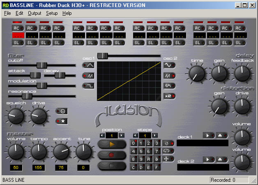Open the Edit menu
Screen dimensions: 258x185
(19, 13)
